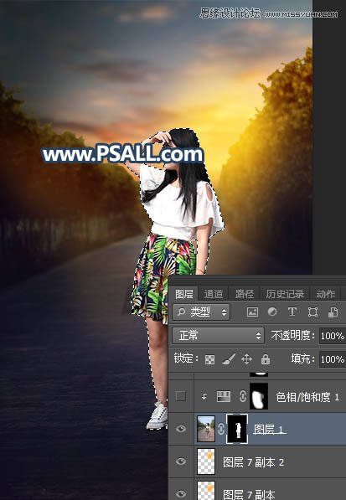Click the 不透明度 opacity value field
Image resolution: width=346 pixels, height=500 pixels.
click(x=333, y=336)
